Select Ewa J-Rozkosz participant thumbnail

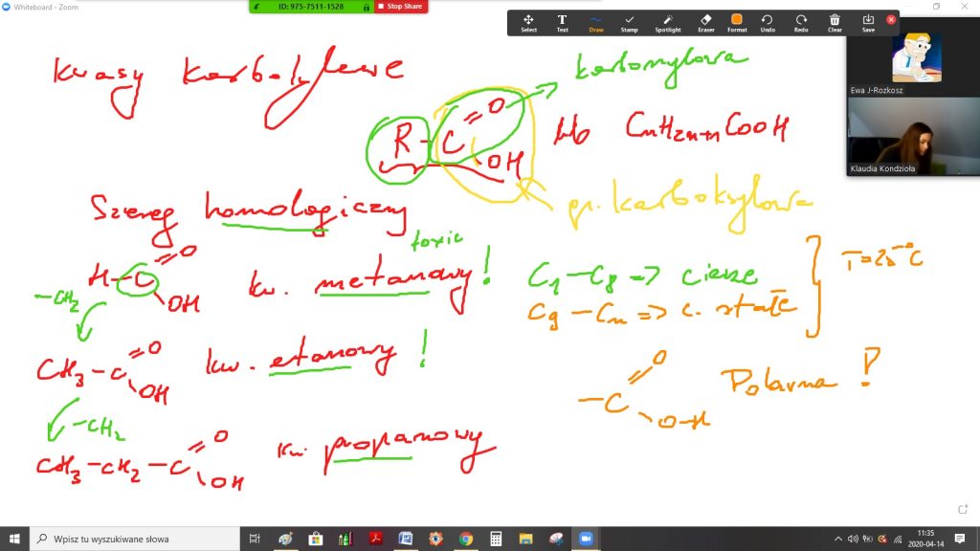click(913, 58)
